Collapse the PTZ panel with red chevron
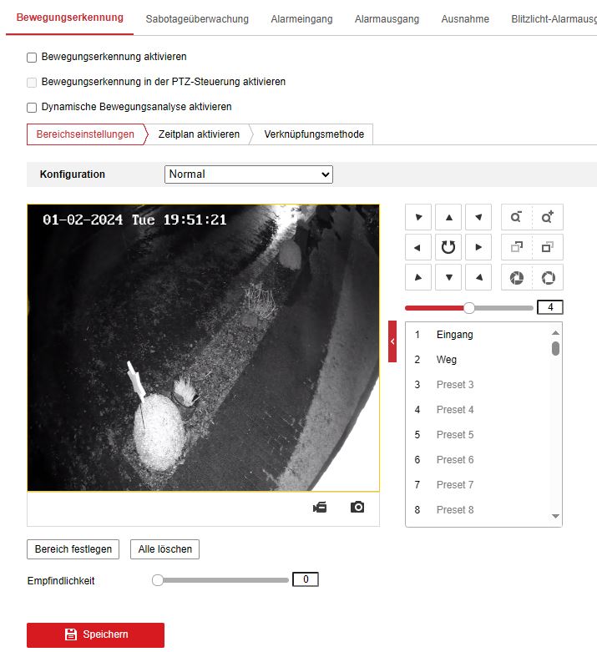Screen dimensions: 597x652 pyautogui.click(x=392, y=341)
